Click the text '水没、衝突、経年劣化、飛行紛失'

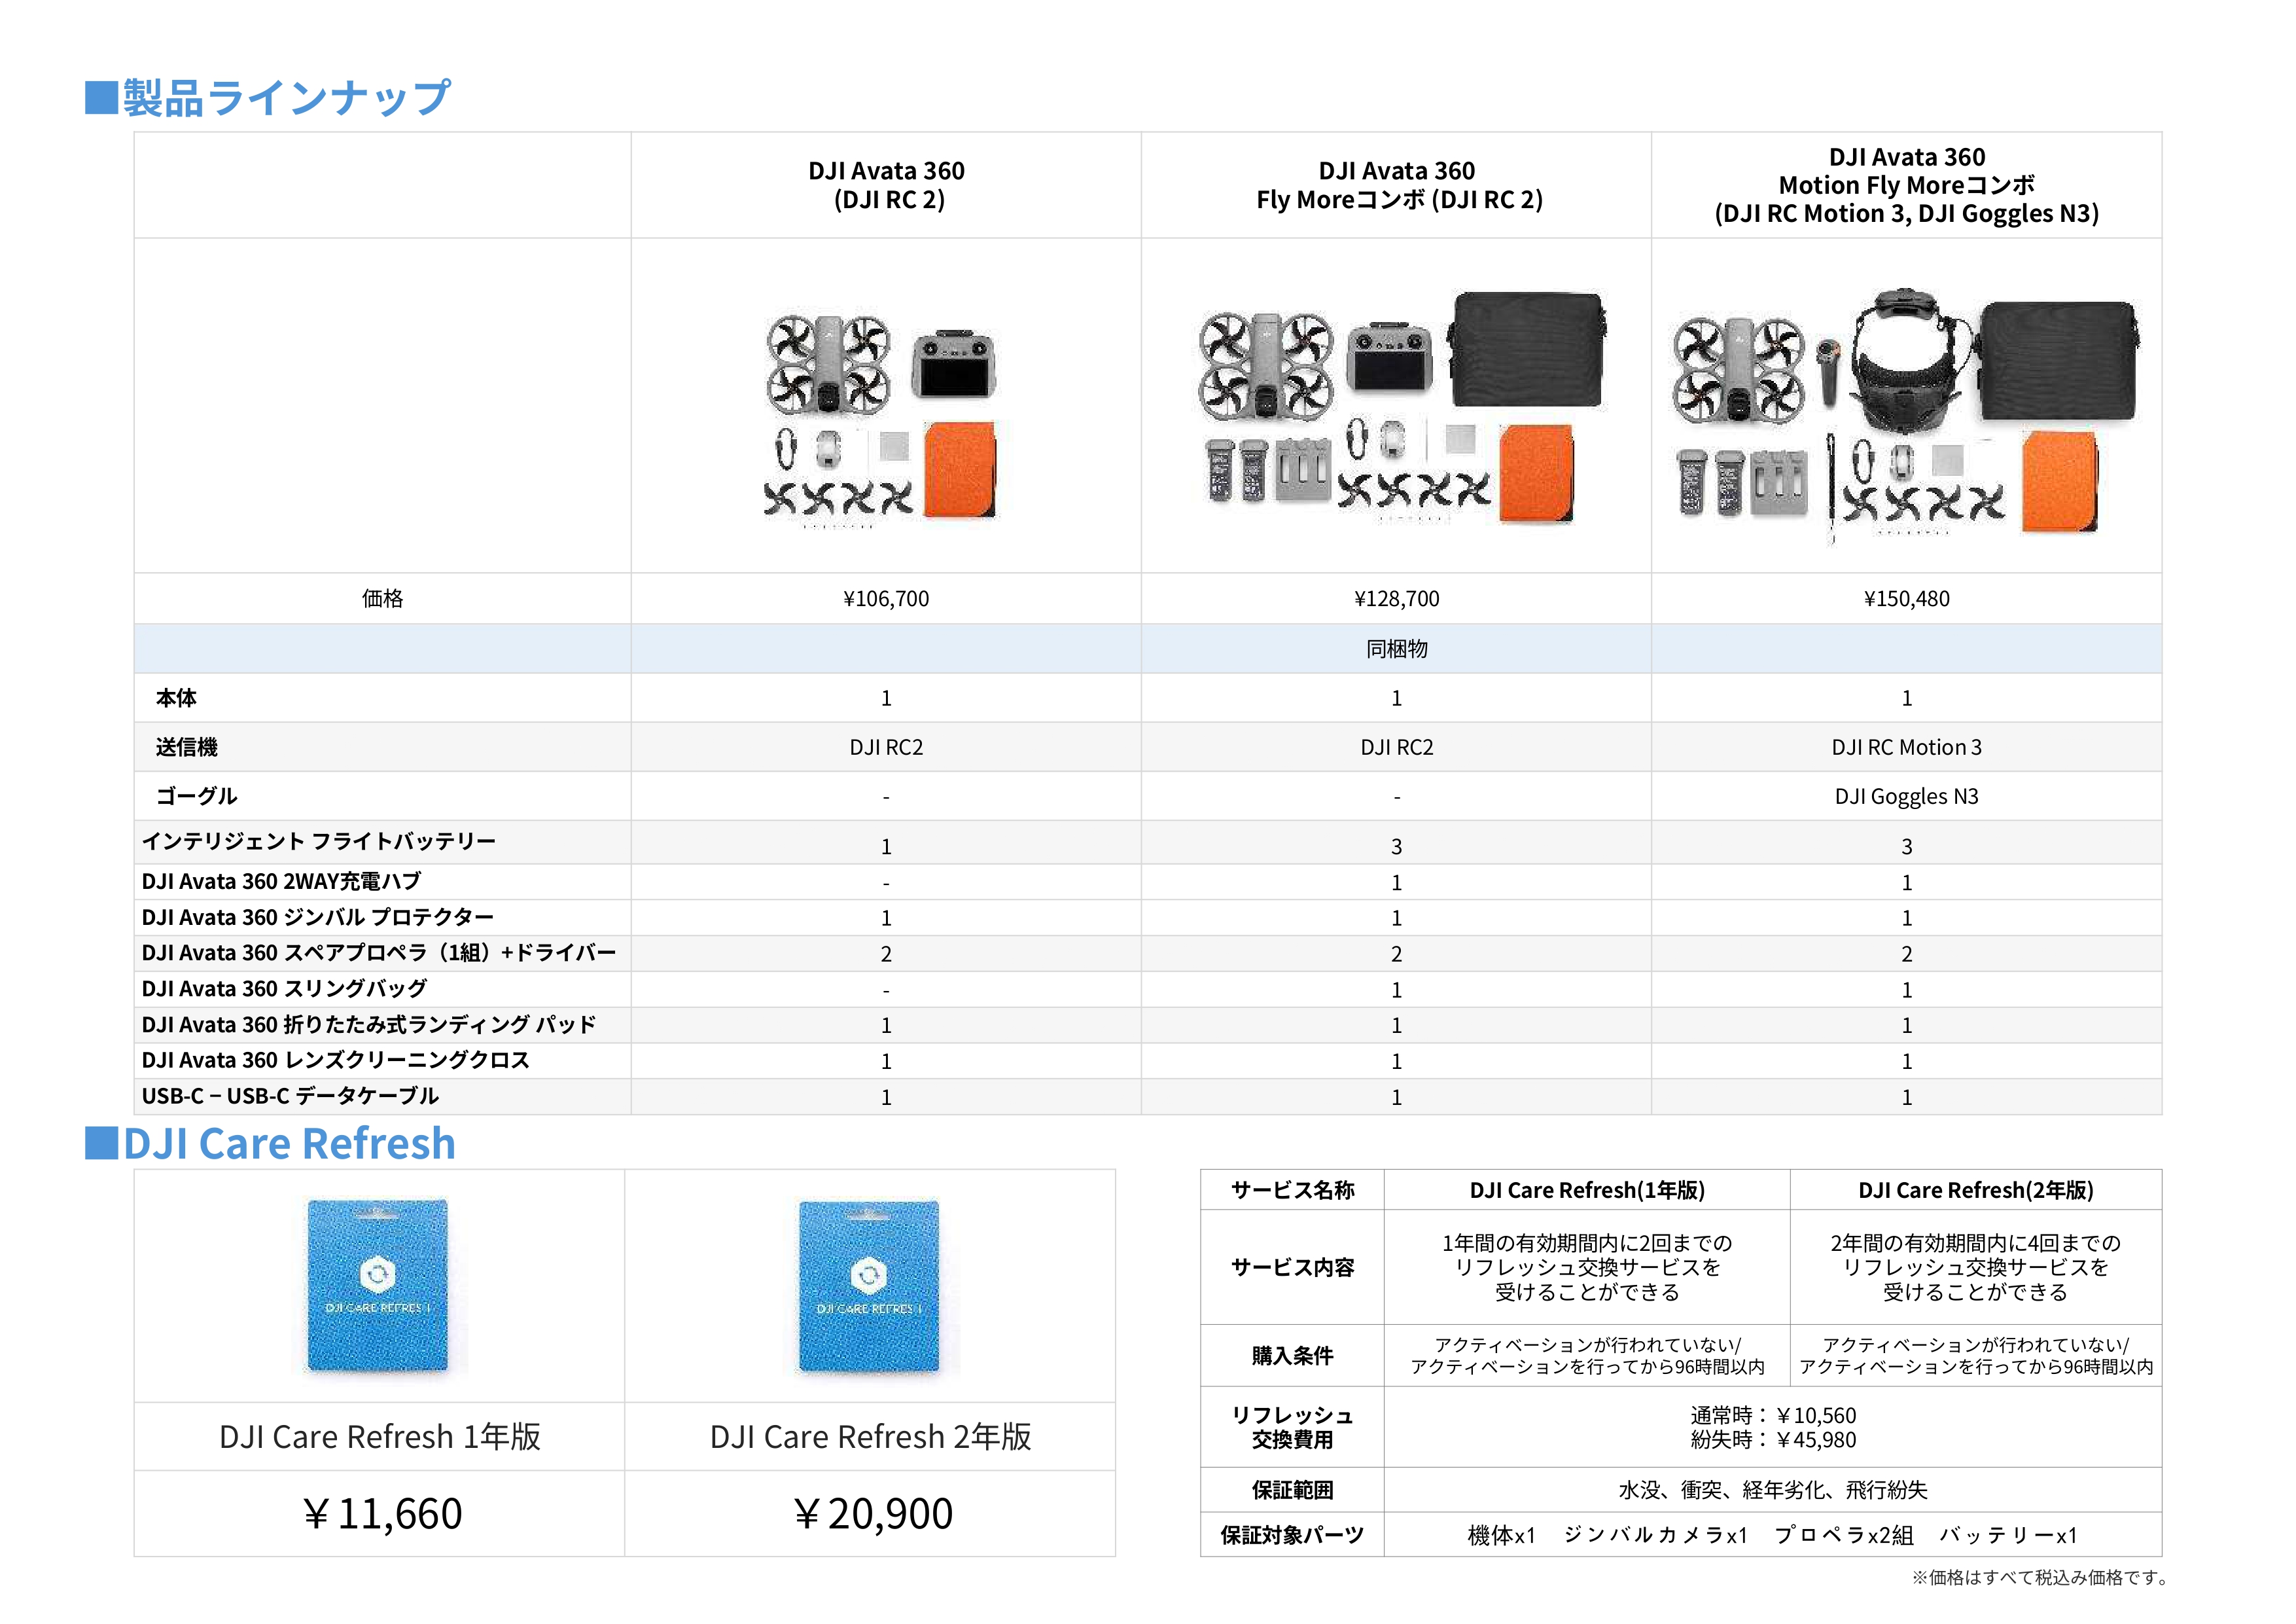point(1773,1490)
